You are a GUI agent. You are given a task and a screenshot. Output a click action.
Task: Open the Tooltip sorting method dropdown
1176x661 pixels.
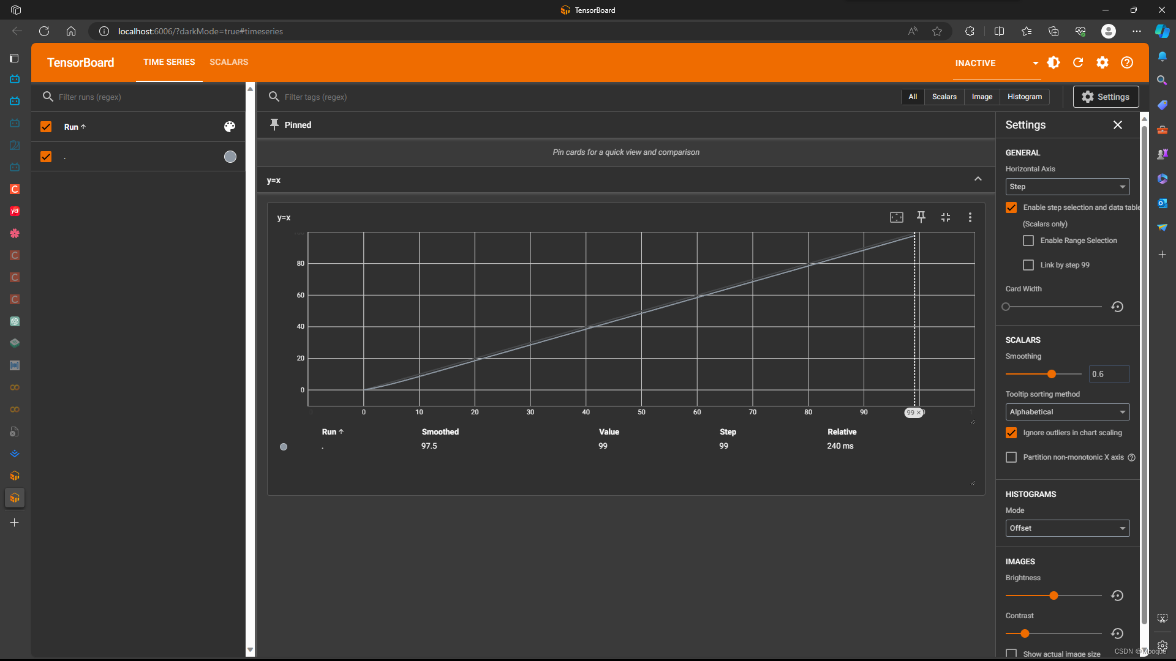pyautogui.click(x=1067, y=412)
